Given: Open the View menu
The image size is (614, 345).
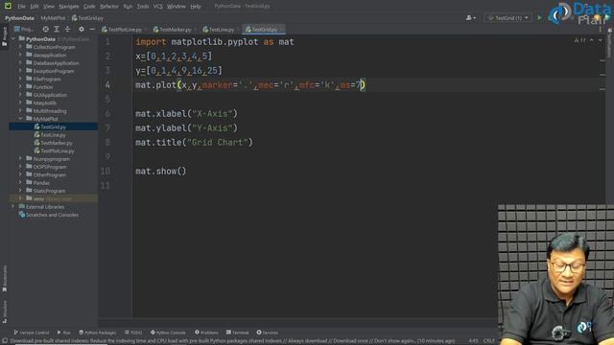Looking at the screenshot, I should point(49,7).
